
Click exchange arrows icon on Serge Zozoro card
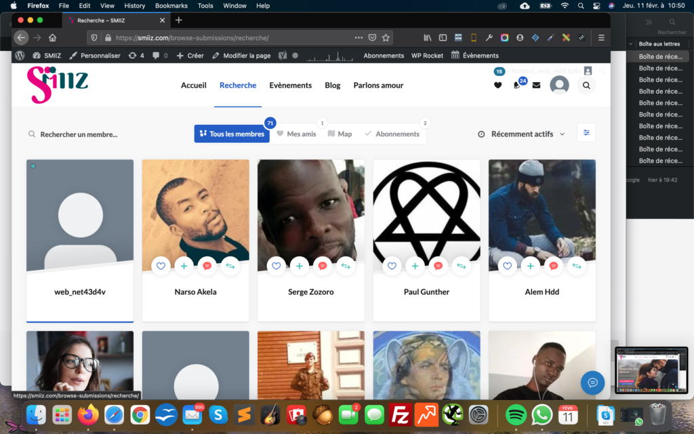click(346, 266)
